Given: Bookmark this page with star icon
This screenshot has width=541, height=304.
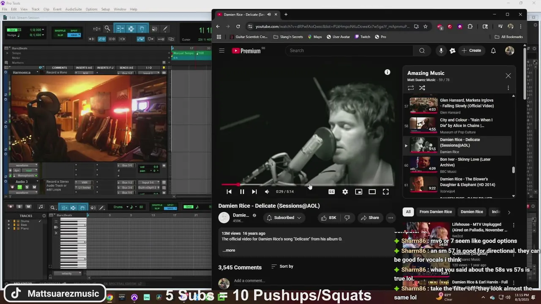Looking at the screenshot, I should coord(425,26).
